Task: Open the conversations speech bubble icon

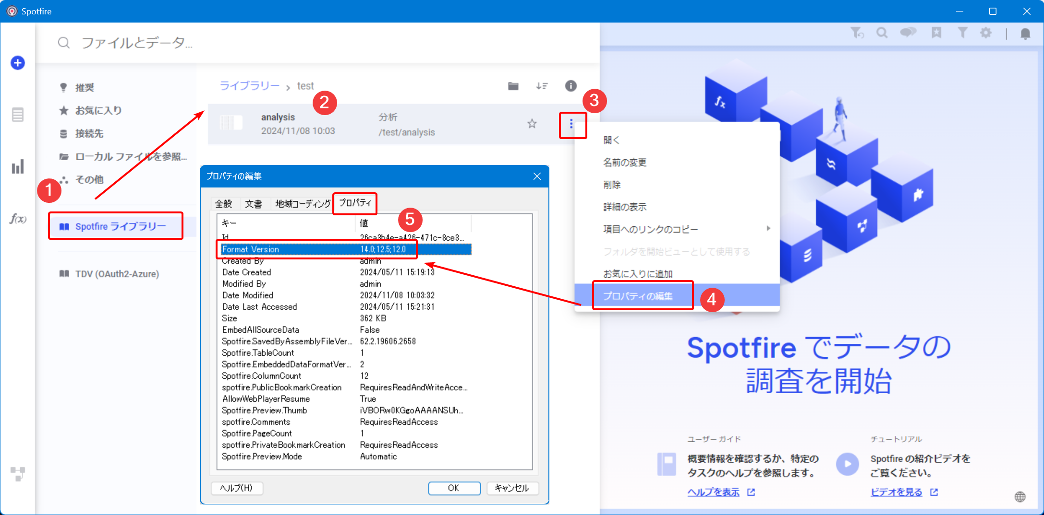Action: point(908,33)
